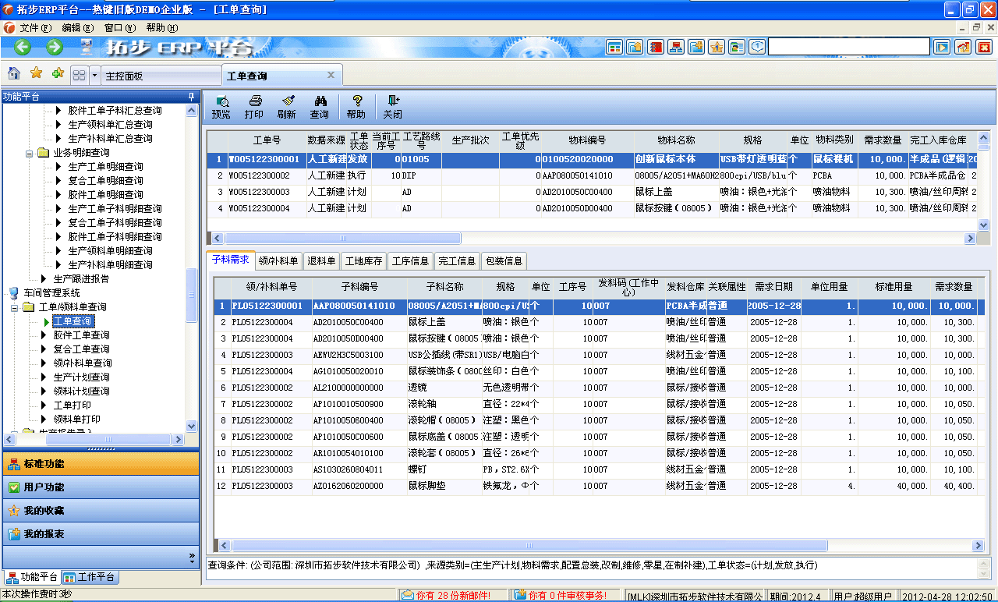Viewport: 998px width, 602px height.
Task: Open the 预览 (preview) icon
Action: (219, 105)
